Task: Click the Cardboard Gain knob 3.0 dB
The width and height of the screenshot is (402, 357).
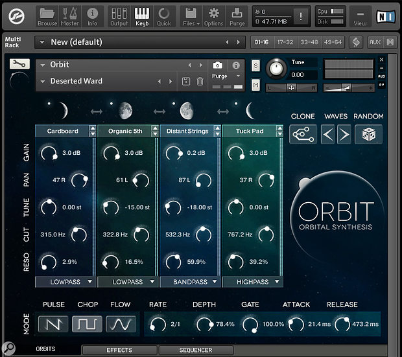Action: 49,154
